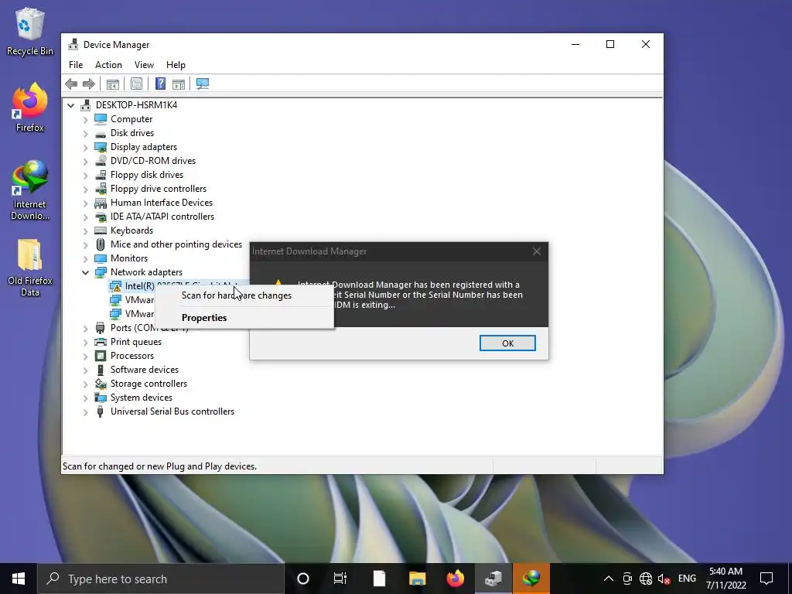Screen dimensions: 792x594
Task: Select the Universal Serial Bus controllers icon
Action: tap(101, 411)
